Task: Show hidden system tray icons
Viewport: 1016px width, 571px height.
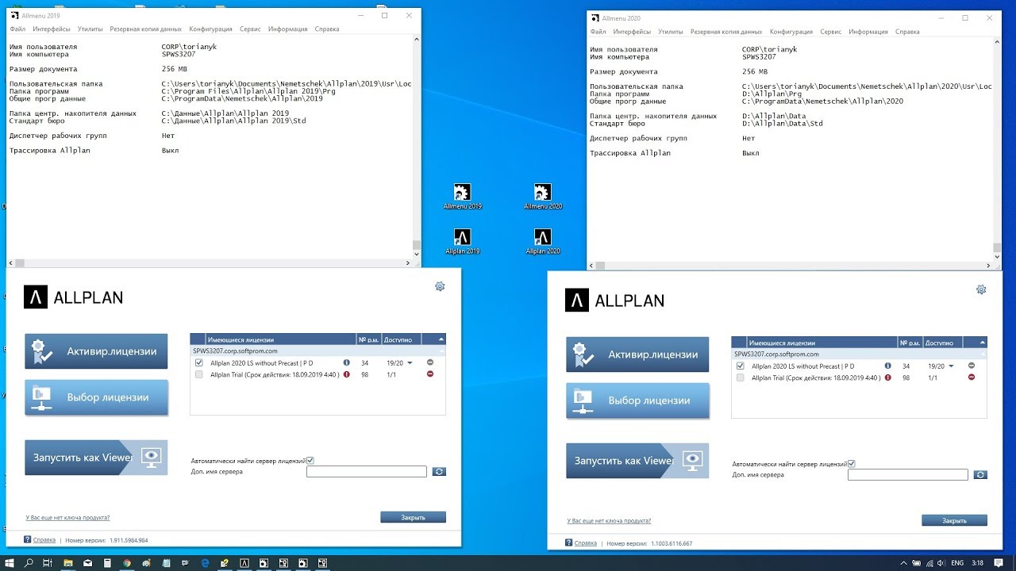Action: point(904,563)
